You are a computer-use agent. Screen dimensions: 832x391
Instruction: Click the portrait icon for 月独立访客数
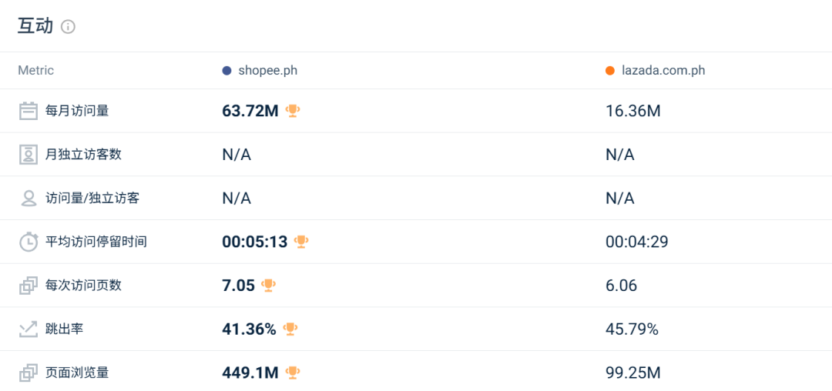(x=29, y=155)
